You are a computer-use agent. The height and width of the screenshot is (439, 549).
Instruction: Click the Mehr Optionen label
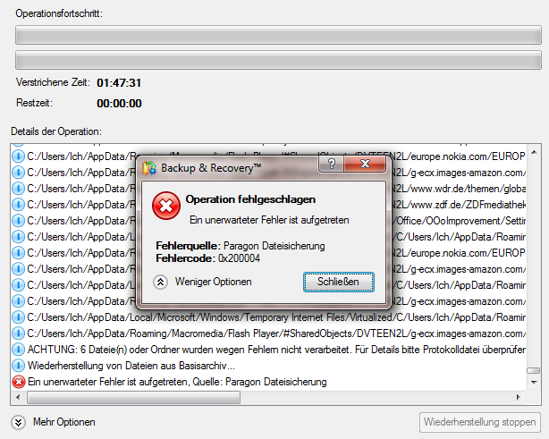64,422
